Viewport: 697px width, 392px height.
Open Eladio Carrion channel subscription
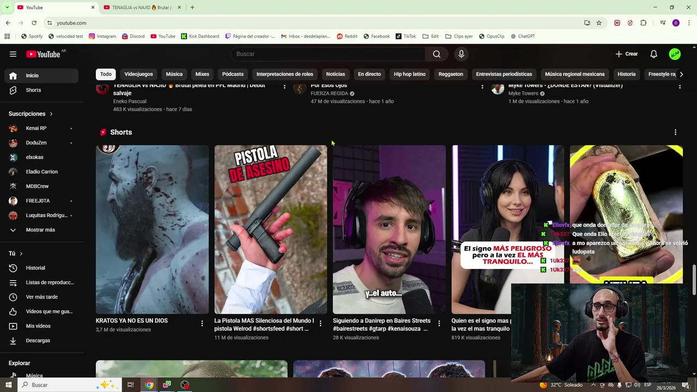[41, 171]
